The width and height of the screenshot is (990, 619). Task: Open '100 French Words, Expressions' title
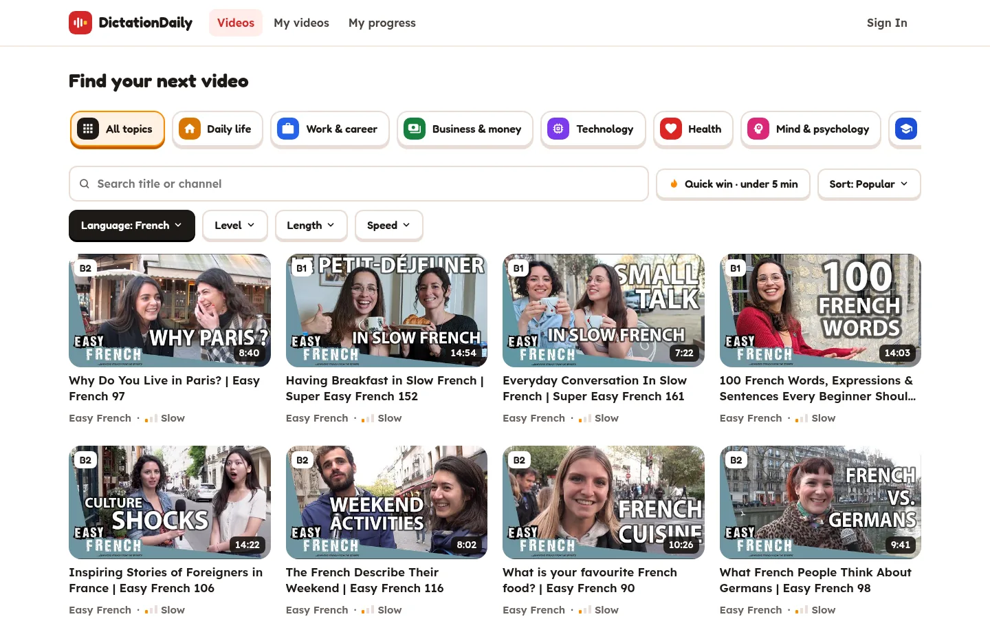pos(818,389)
